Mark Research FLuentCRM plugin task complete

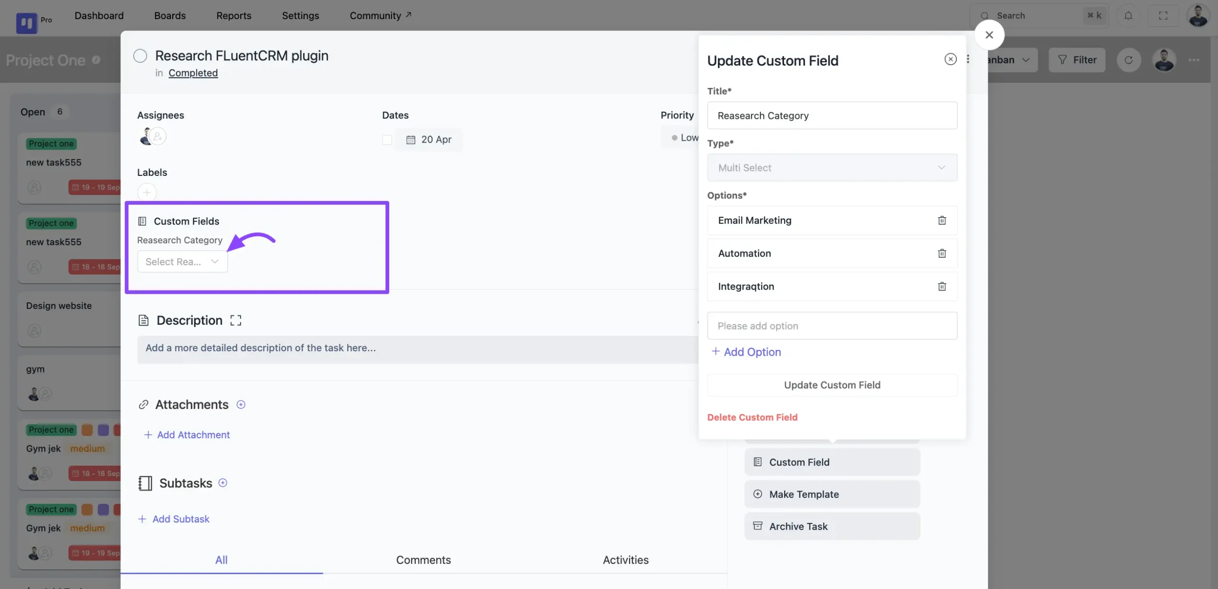click(x=140, y=56)
